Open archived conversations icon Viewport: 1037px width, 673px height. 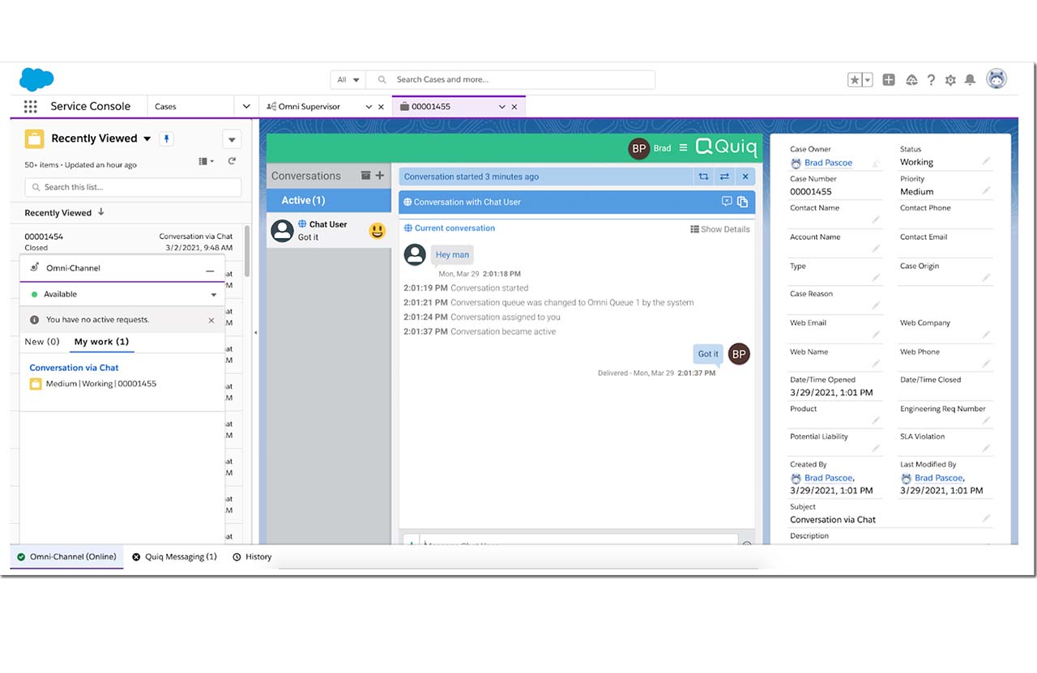click(365, 176)
